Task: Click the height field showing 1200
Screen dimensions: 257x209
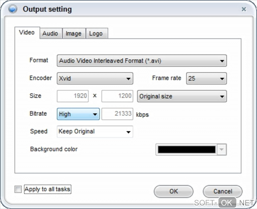Action: [117, 96]
